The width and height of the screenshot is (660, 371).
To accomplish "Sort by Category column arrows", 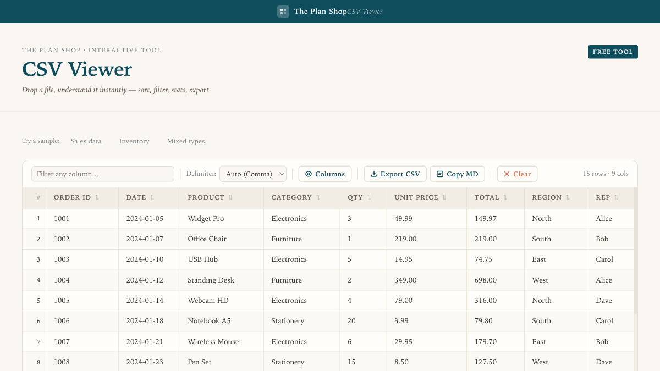I will tap(318, 197).
